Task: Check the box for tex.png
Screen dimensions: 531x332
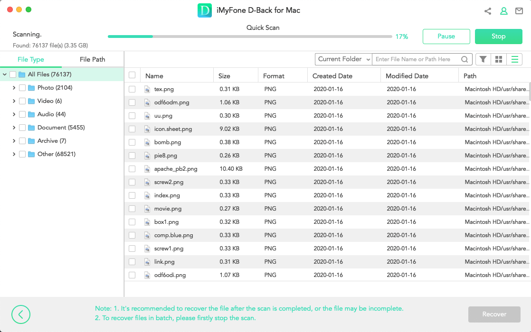Action: click(132, 89)
